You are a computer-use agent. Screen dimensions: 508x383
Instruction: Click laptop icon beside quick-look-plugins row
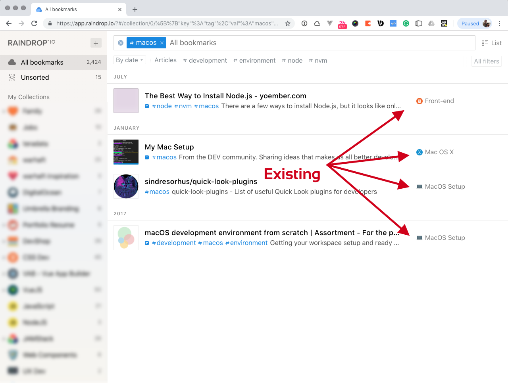[419, 187]
